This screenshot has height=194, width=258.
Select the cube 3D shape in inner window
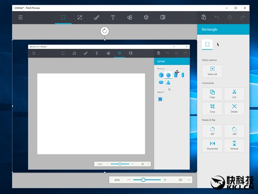[x=161, y=75]
